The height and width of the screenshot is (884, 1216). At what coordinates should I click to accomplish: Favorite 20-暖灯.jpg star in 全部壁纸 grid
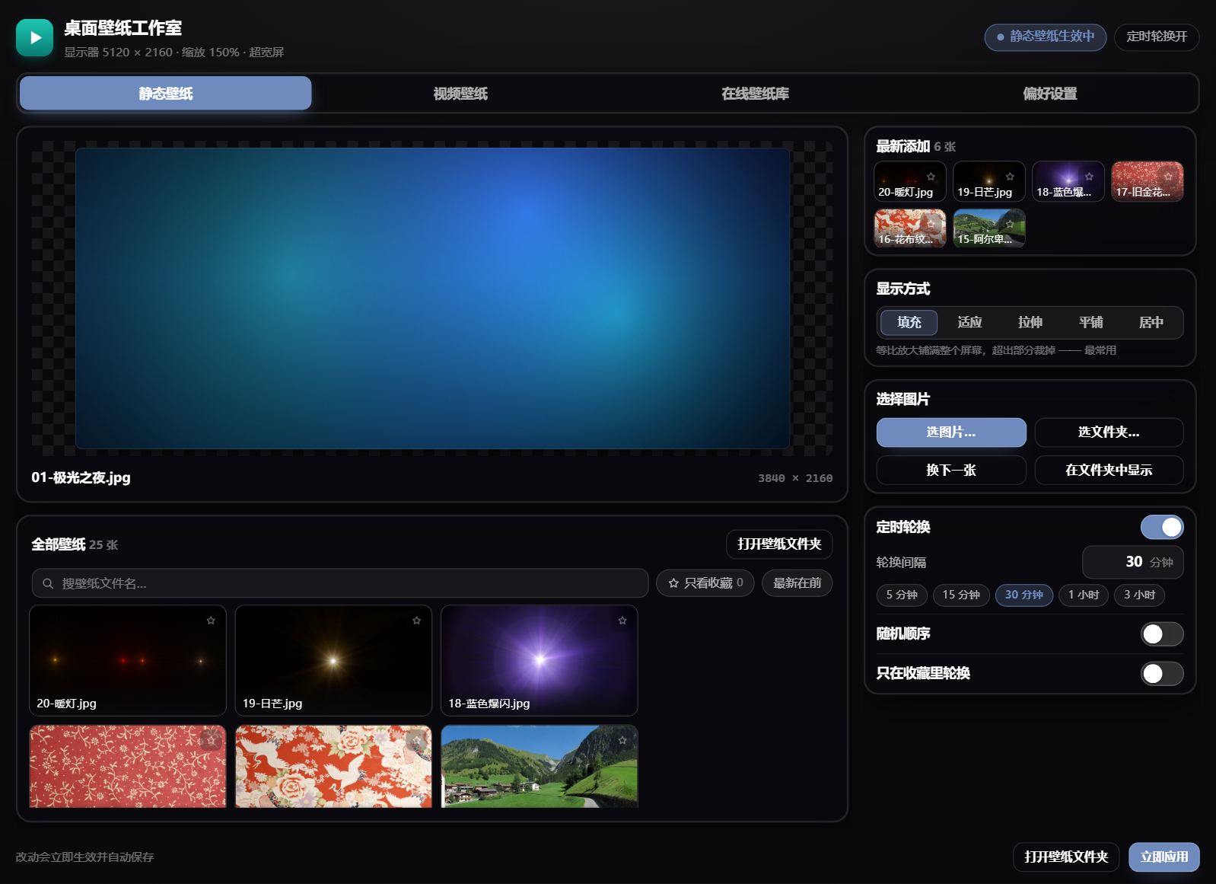[x=211, y=621]
